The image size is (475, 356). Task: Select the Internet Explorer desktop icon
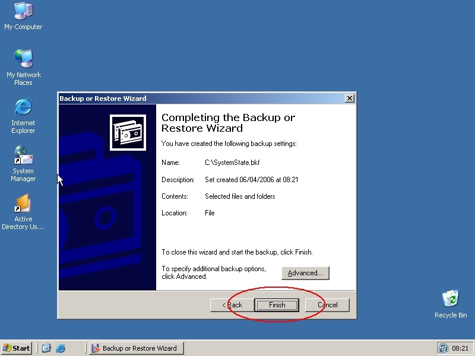(x=23, y=116)
